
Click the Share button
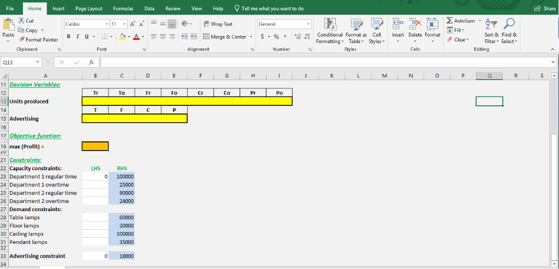coord(545,8)
